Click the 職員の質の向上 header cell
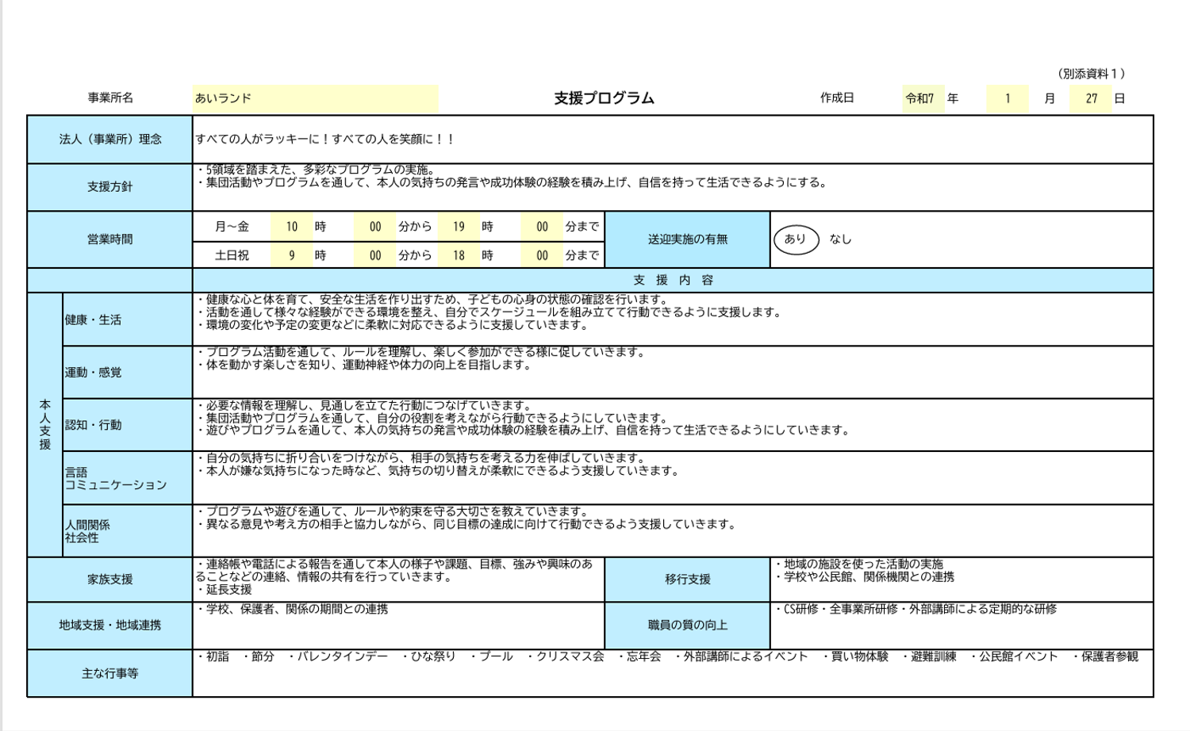Image resolution: width=1190 pixels, height=731 pixels. (688, 626)
